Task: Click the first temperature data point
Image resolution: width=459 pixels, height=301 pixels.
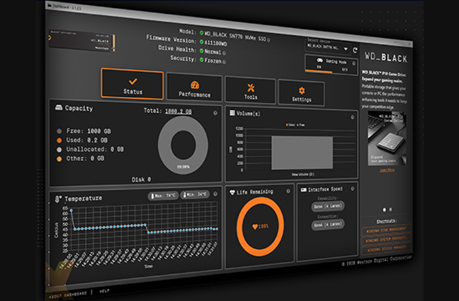Action: pyautogui.click(x=71, y=210)
